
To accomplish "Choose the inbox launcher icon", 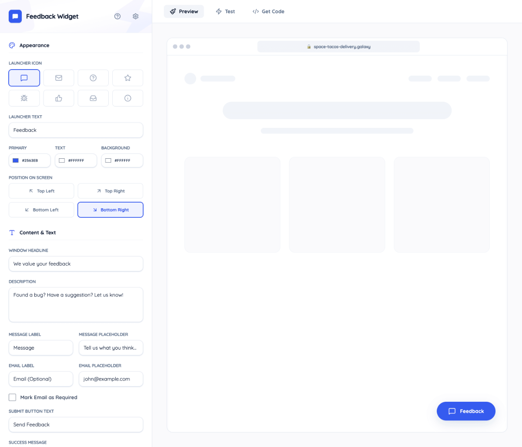I will [93, 98].
